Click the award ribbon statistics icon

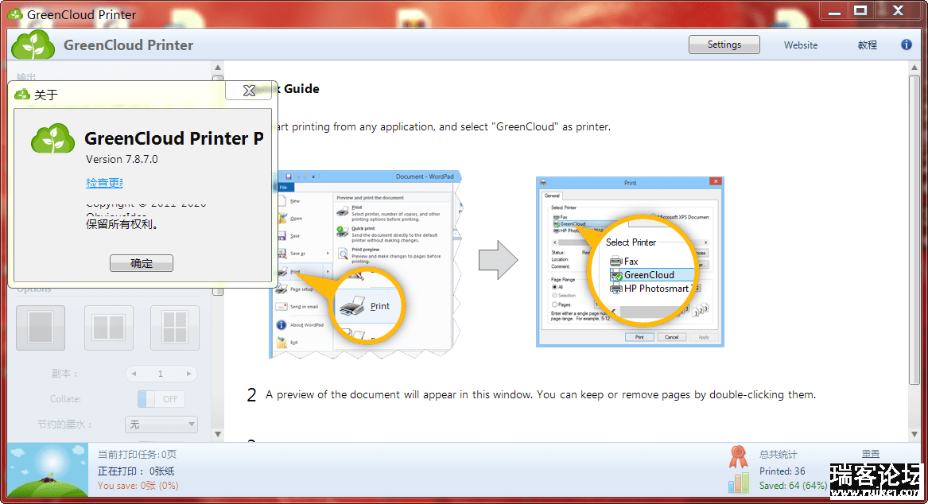pos(738,456)
